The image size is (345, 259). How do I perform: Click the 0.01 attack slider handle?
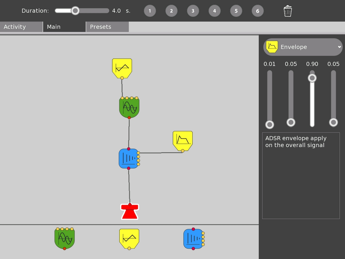(x=270, y=124)
